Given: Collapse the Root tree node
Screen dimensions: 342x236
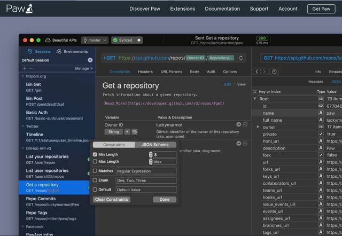Looking at the screenshot, I should pyautogui.click(x=254, y=99).
